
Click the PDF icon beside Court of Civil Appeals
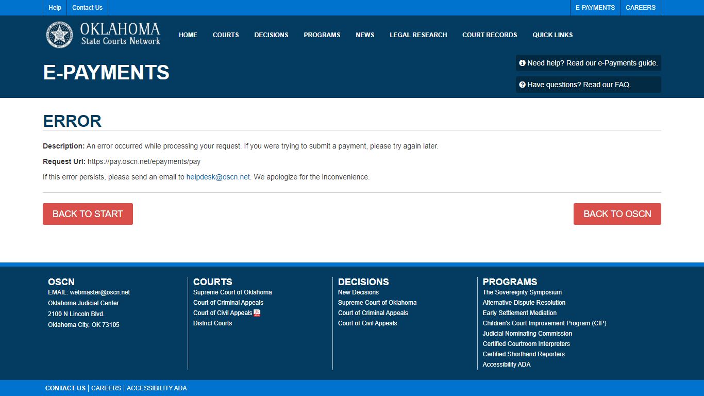point(257,313)
